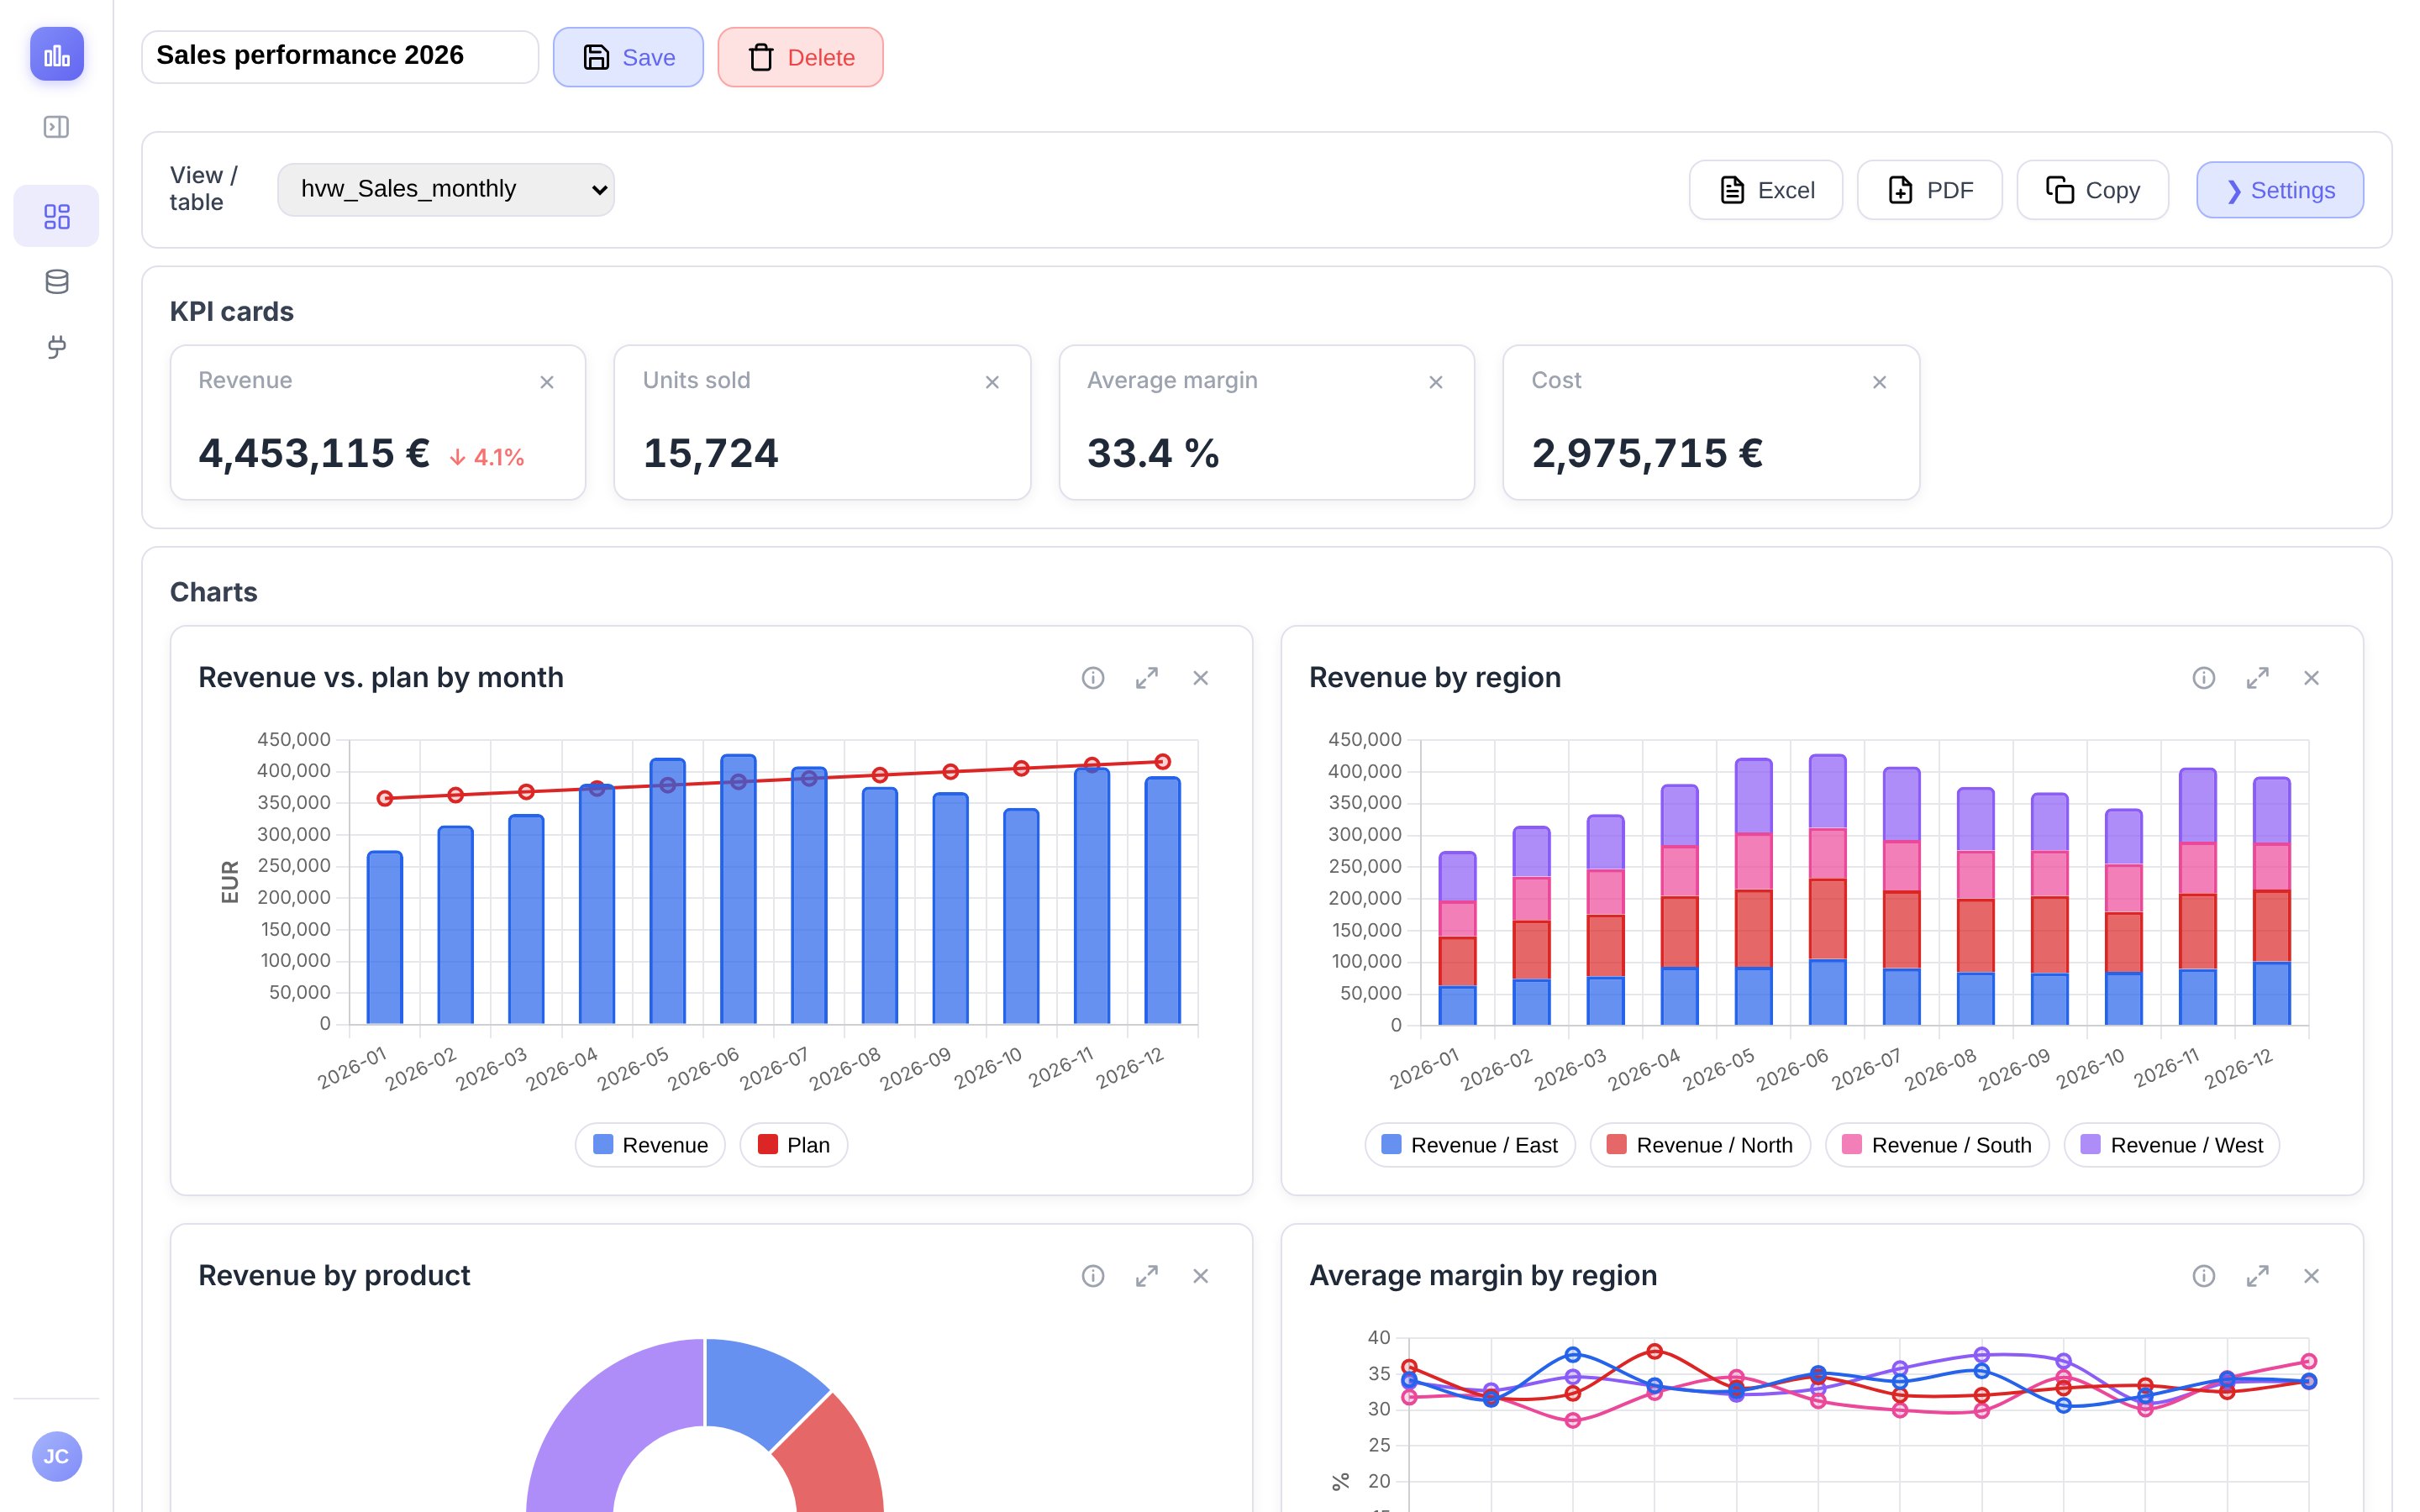Remove the Average margin KPI card
The width and height of the screenshot is (2420, 1512).
coord(1436,382)
